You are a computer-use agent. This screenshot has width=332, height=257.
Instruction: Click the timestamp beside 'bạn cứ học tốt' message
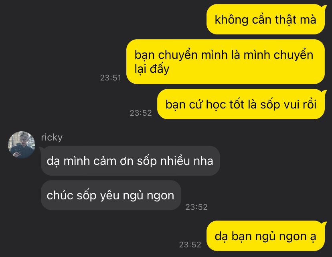(x=141, y=113)
